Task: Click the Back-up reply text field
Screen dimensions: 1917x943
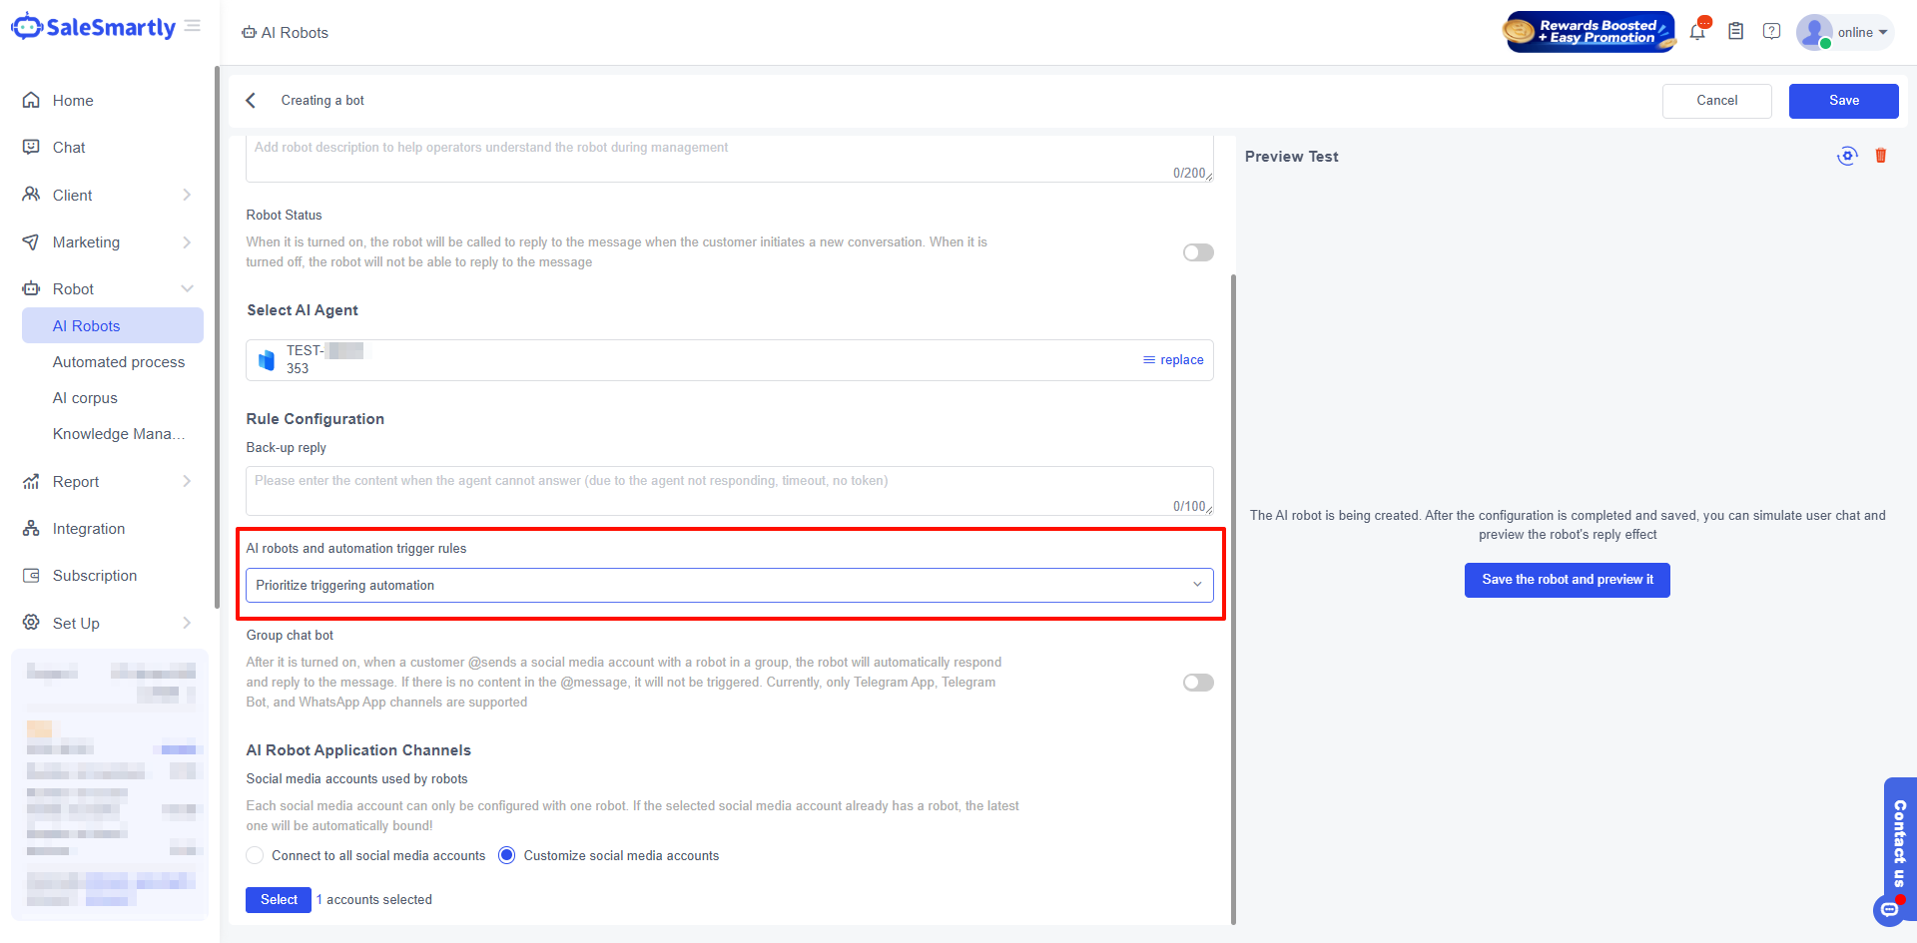Action: pos(729,490)
